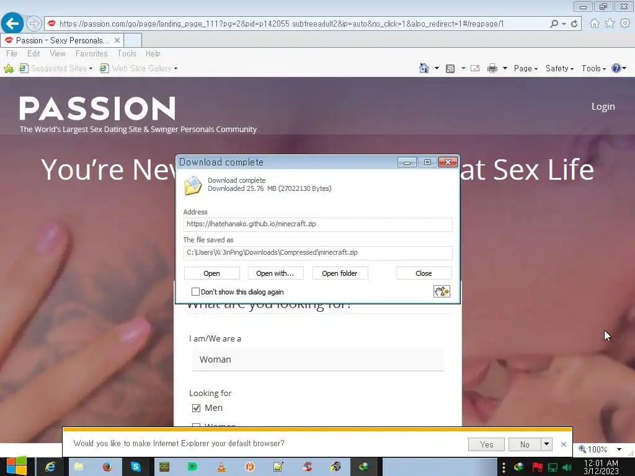Expand the RSS feeds dropdown arrow
Viewport: 635px width, 476px height.
pyautogui.click(x=463, y=68)
